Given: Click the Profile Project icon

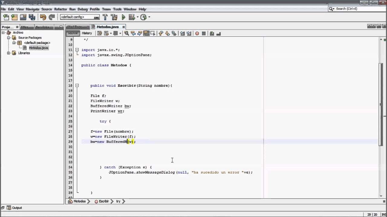Looking at the screenshot, I should pos(143,17).
